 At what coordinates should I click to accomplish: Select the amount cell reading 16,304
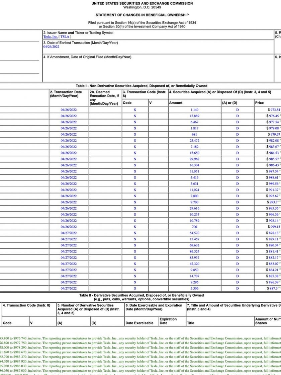click(x=194, y=165)
